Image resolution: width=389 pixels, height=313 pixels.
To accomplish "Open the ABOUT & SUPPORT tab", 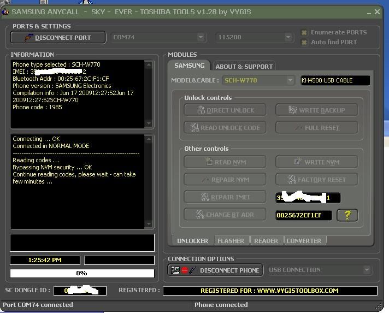I will 244,67.
